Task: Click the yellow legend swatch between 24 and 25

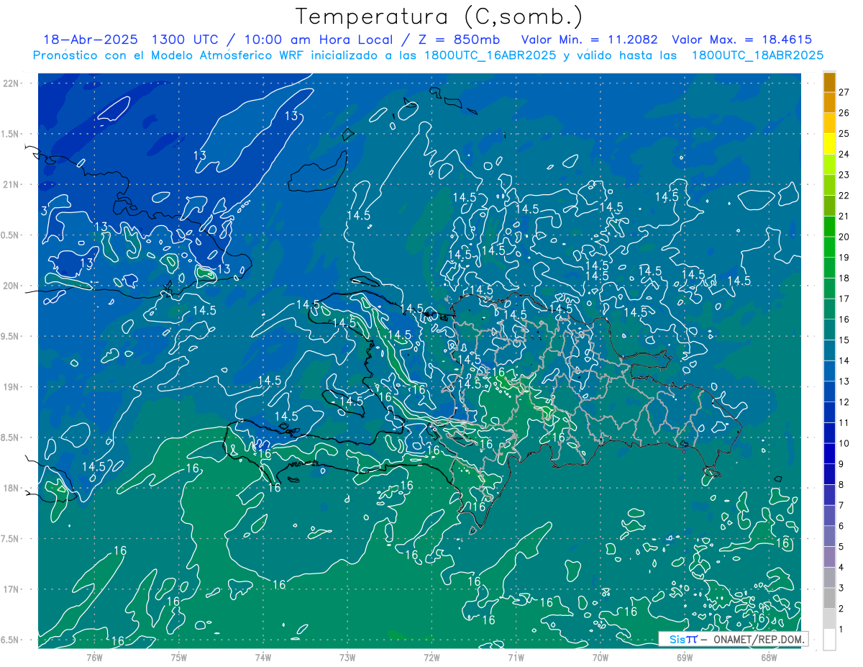Action: (830, 144)
